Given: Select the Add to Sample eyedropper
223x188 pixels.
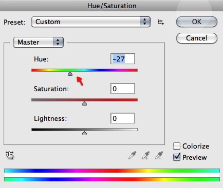Looking at the screenshot, I should (x=146, y=155).
